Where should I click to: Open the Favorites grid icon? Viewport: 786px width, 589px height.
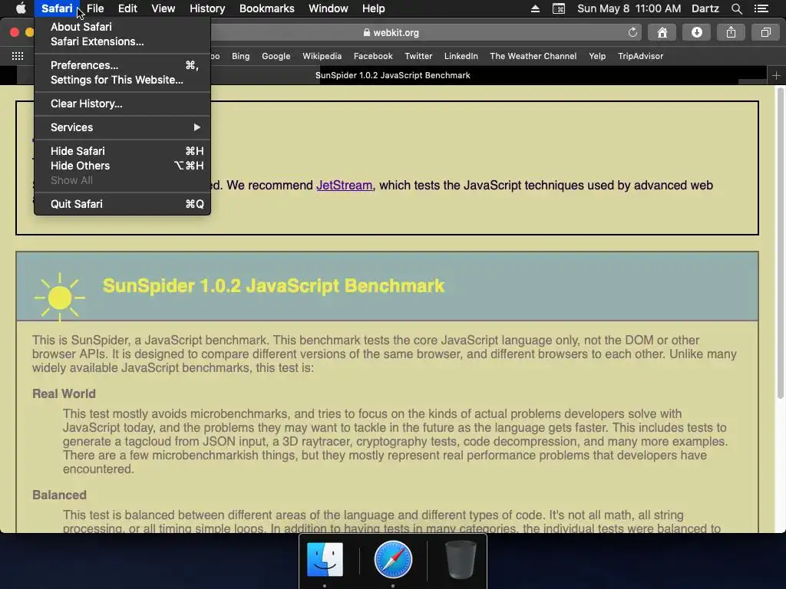[18, 56]
